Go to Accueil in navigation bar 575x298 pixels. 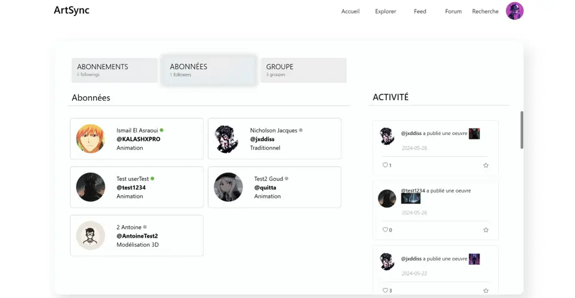pos(350,11)
